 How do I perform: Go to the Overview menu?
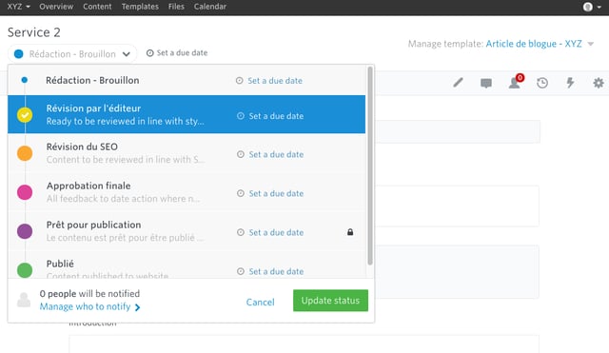[x=56, y=7]
